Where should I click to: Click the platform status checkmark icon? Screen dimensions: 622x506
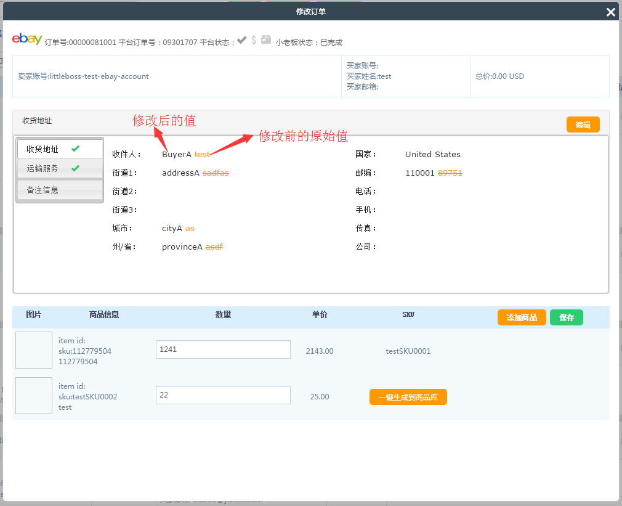click(x=242, y=40)
